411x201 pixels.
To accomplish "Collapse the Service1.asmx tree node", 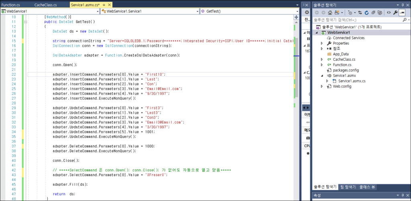I will tap(321, 75).
